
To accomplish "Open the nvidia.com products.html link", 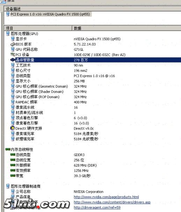I will click(106, 197).
